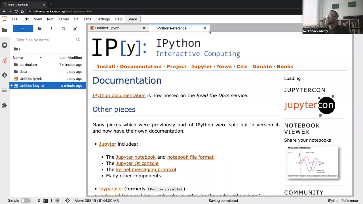This screenshot has width=363, height=204.
Task: Click the Books nav link
Action: 285,67
